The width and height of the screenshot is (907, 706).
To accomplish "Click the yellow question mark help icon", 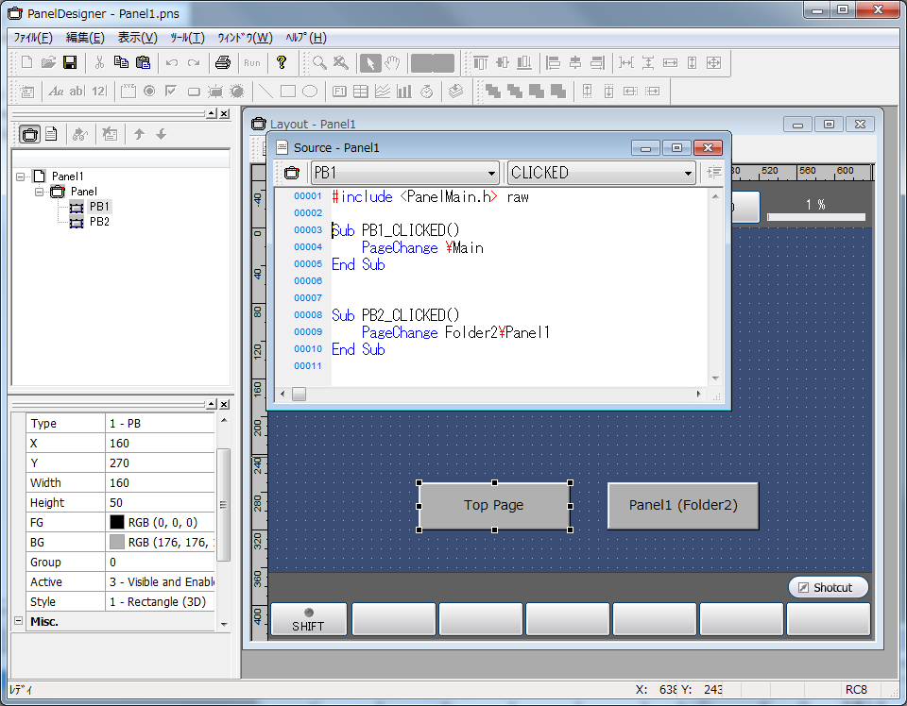I will [281, 63].
